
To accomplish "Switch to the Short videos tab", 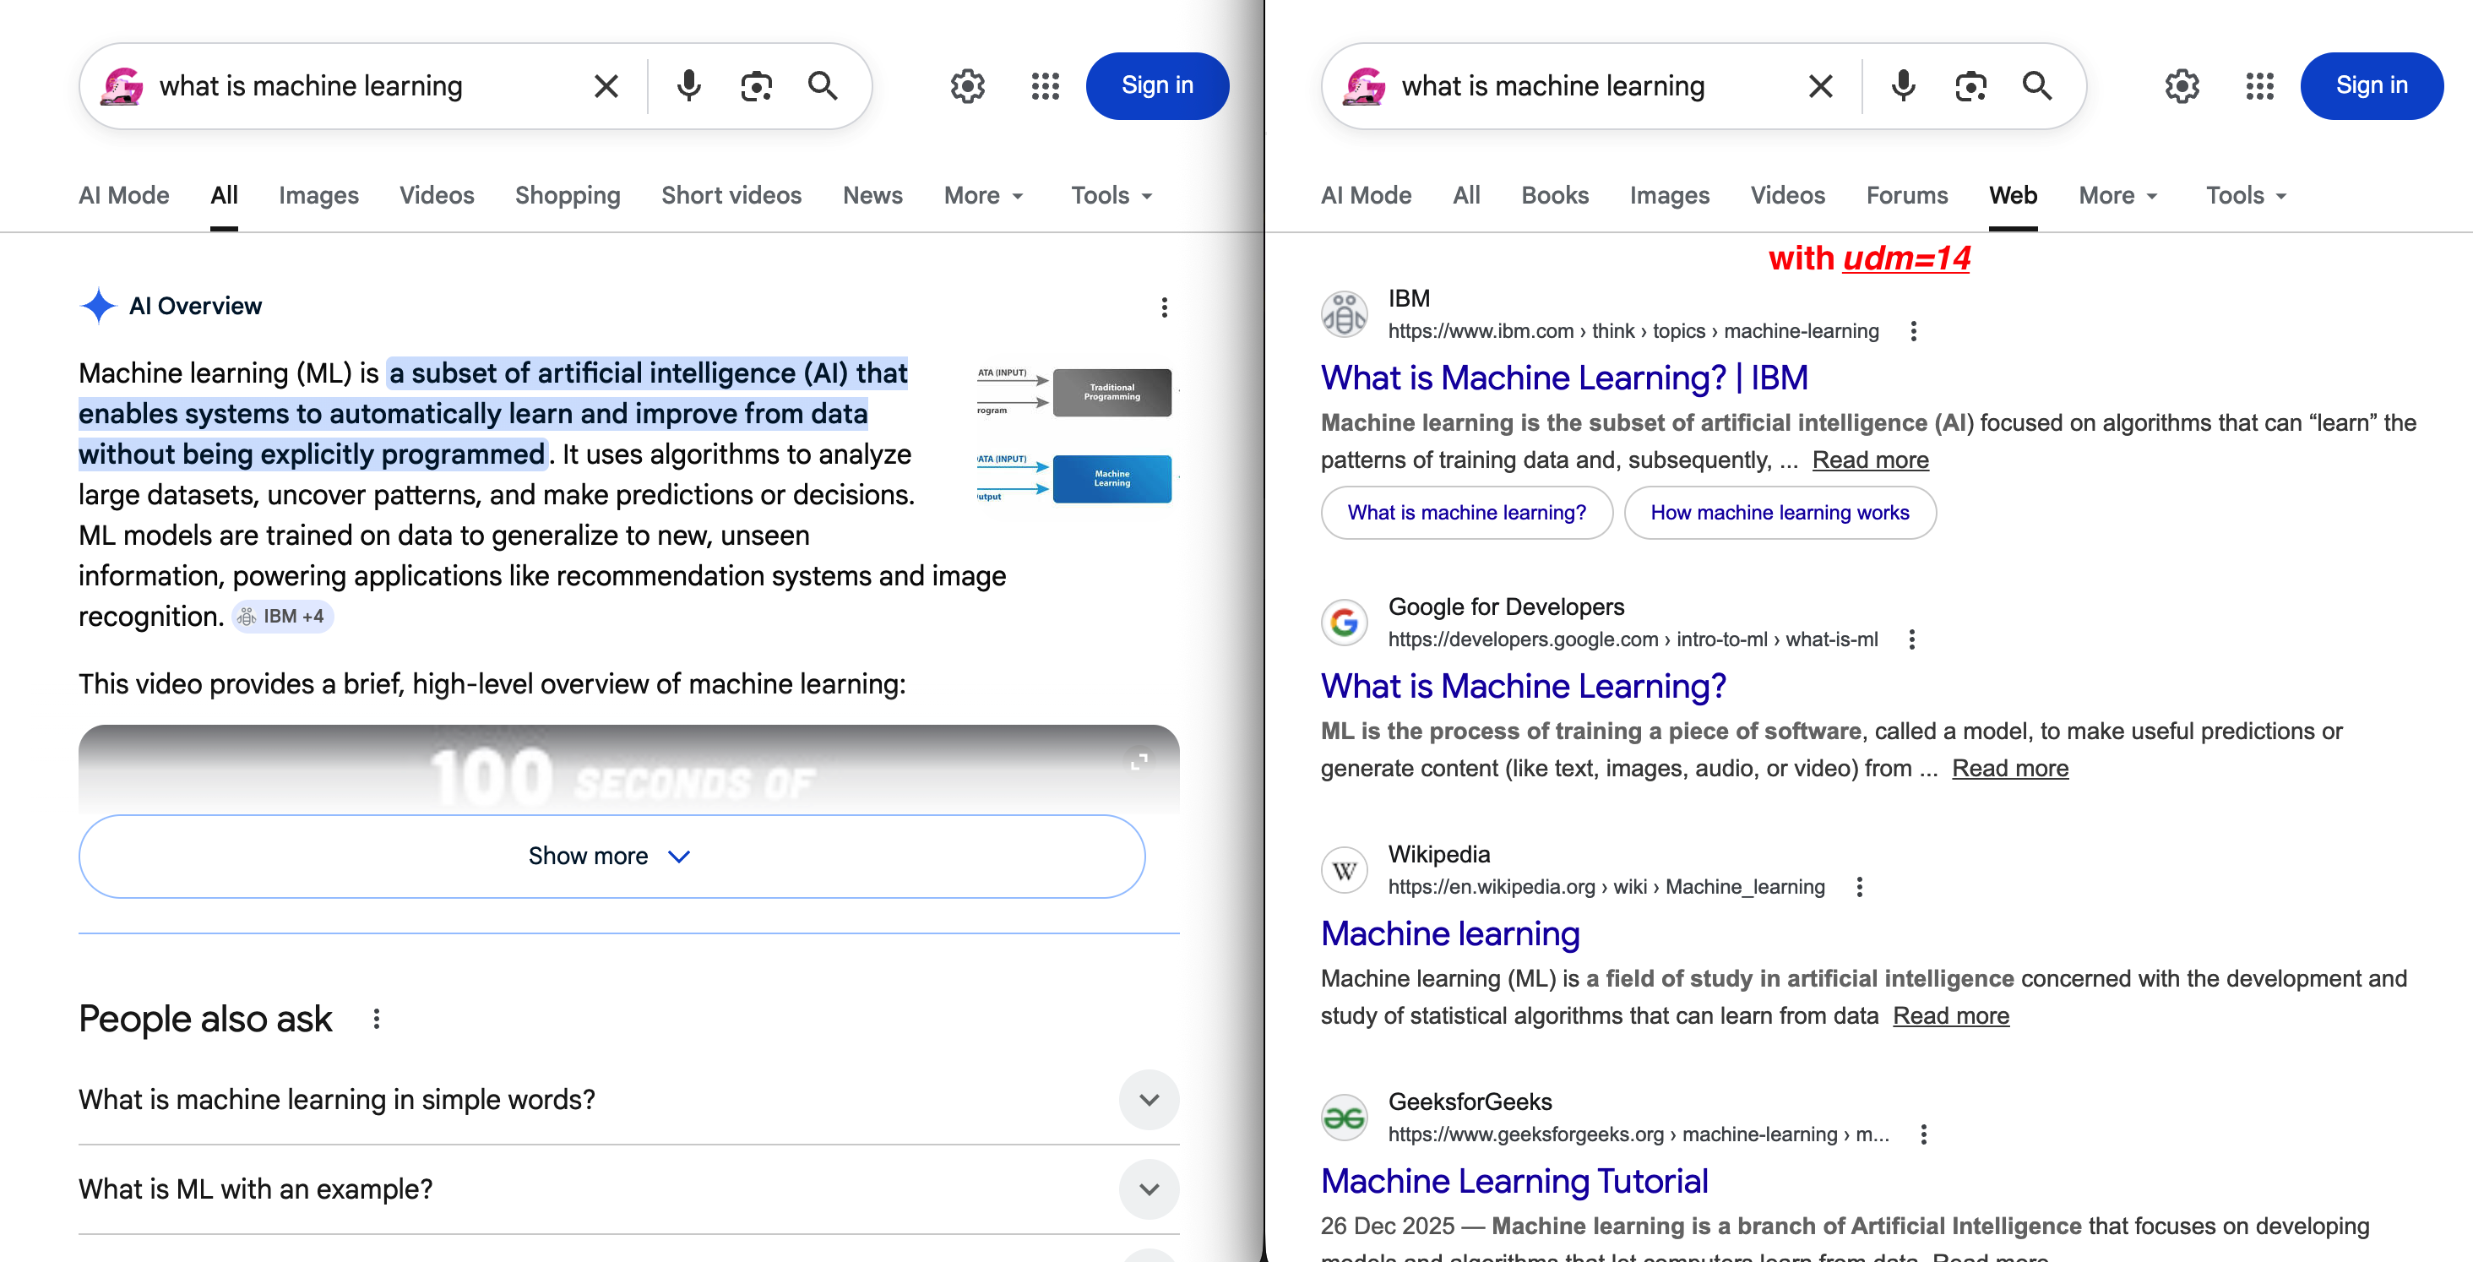I will (x=731, y=195).
